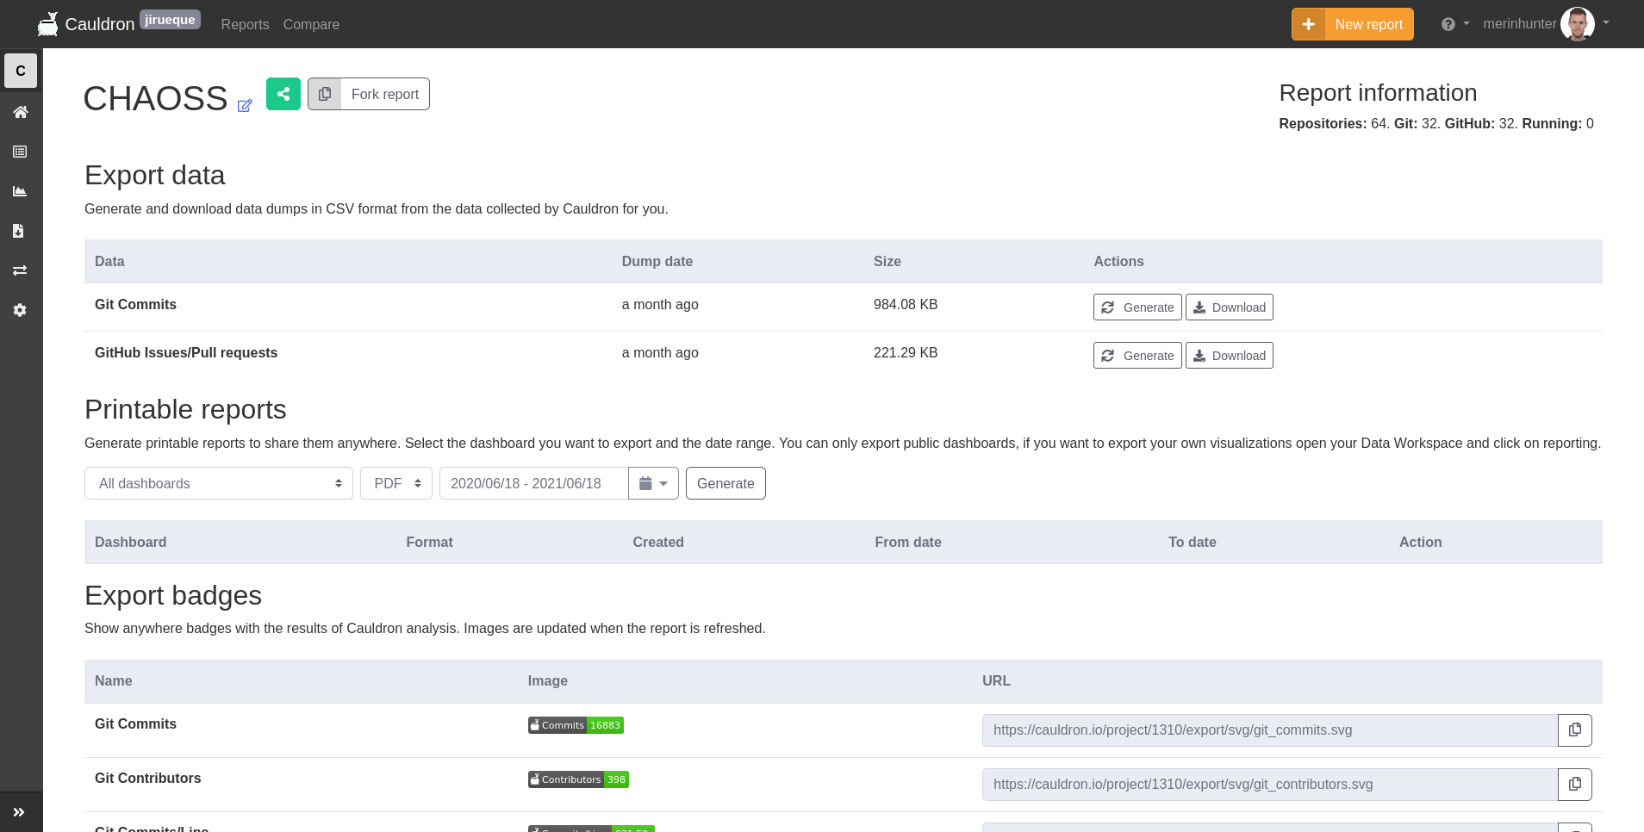Open the Reports nav item
The width and height of the screenshot is (1644, 832).
click(245, 24)
